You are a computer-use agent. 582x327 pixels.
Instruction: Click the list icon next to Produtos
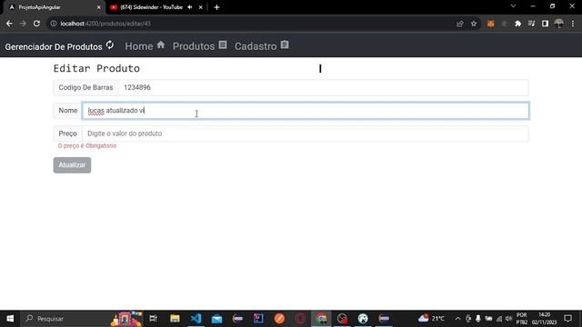click(223, 45)
